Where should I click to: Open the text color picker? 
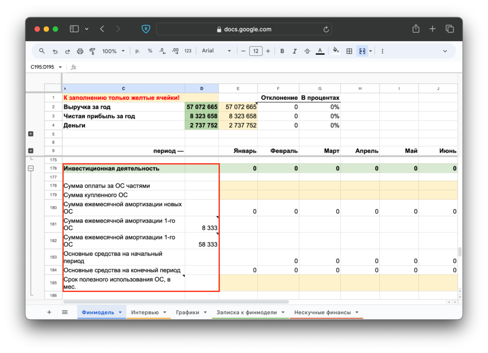[320, 51]
